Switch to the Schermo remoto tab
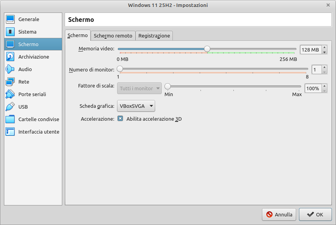The height and width of the screenshot is (225, 336). pos(113,36)
